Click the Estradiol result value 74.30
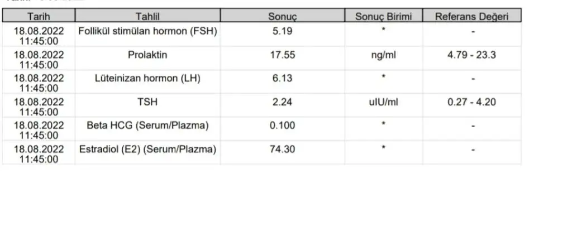Viewport: 572px width, 241px height. [x=282, y=149]
